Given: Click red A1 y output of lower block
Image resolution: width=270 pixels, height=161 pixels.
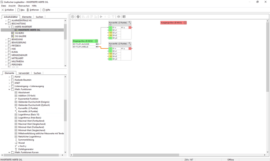Looking at the screenshot, I should click(x=130, y=49).
